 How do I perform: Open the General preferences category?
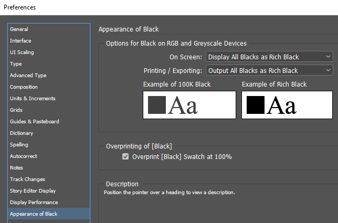pyautogui.click(x=19, y=29)
